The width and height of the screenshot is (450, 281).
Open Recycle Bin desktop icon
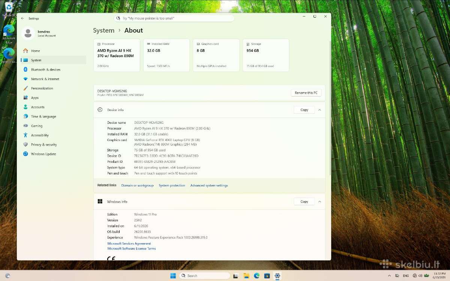(x=8, y=9)
